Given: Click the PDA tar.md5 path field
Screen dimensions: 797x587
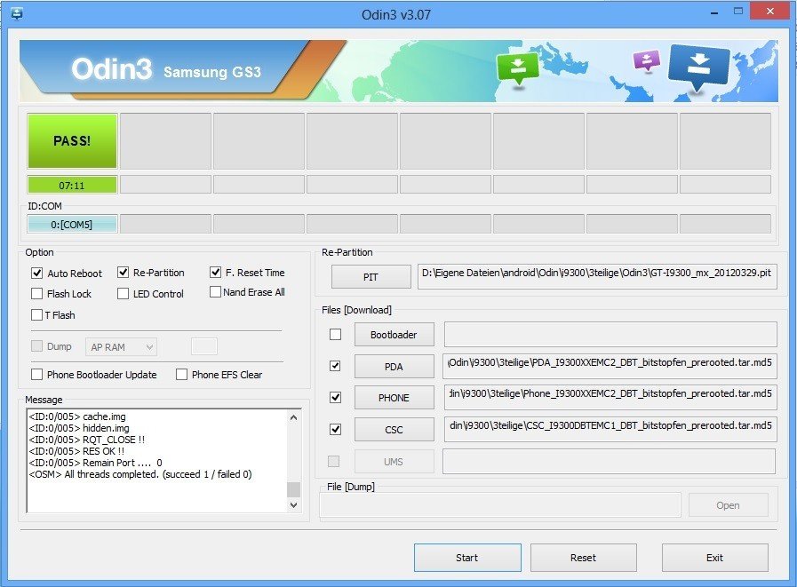Looking at the screenshot, I should (x=610, y=366).
